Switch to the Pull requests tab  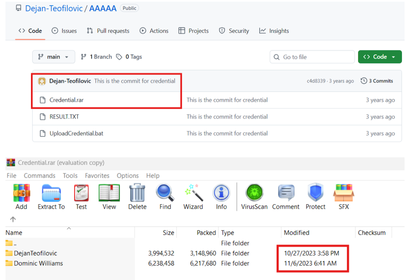coord(108,31)
